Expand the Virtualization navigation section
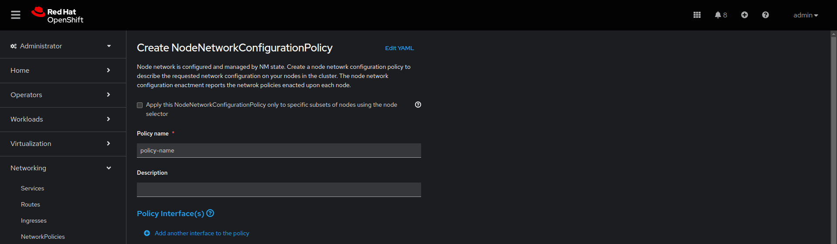Screen dimensions: 837x244 click(x=63, y=144)
